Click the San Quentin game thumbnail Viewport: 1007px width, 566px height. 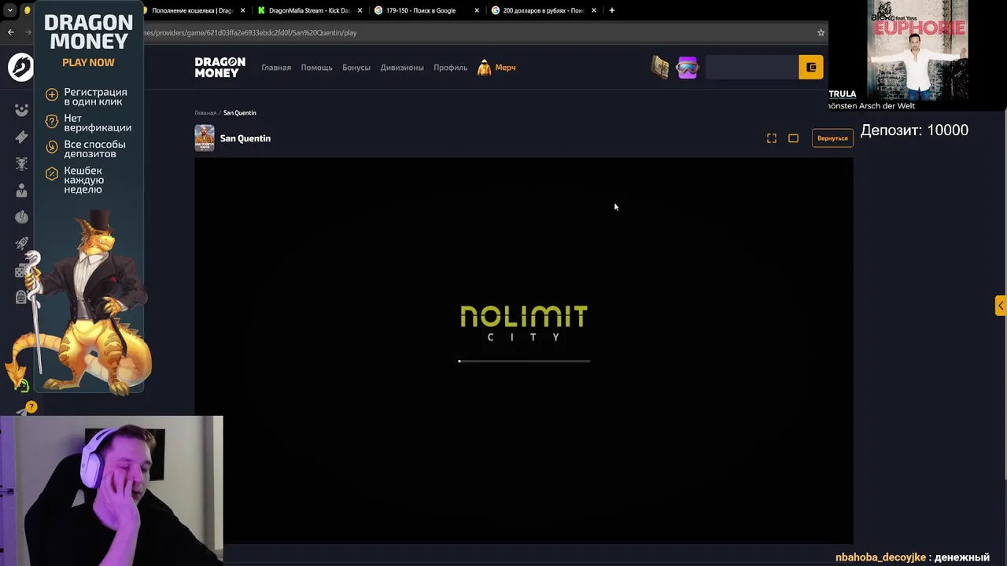205,138
